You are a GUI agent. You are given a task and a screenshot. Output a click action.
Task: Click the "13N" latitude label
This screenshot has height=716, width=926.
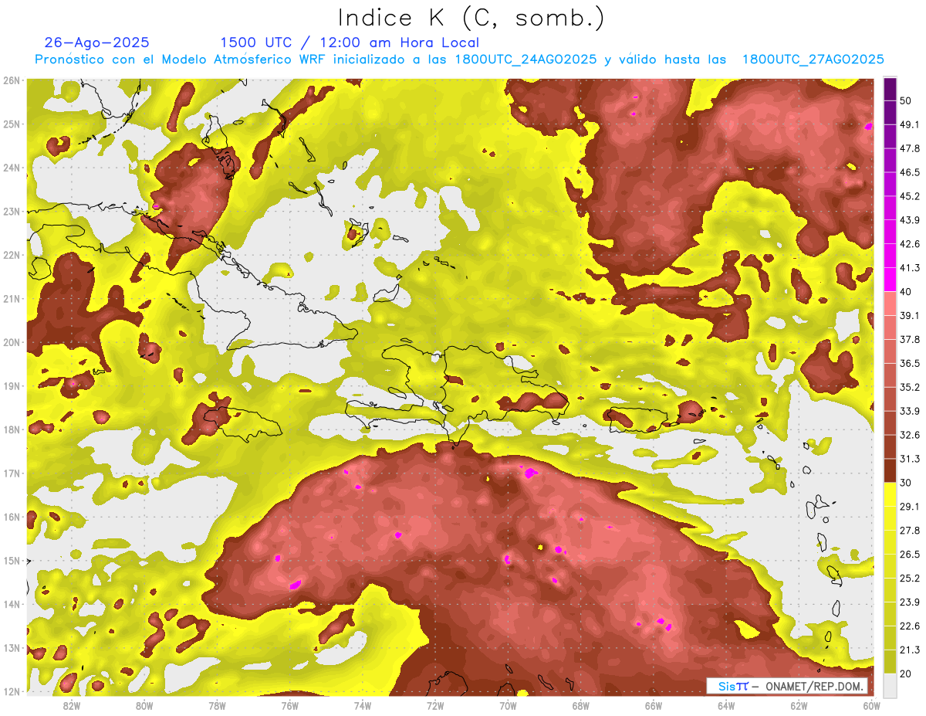(x=12, y=648)
